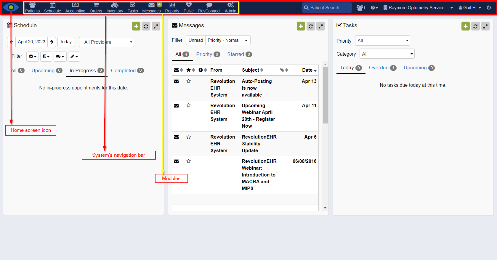Toggle the Unread message filter
Screen dimensions: 497x260
coord(196,40)
